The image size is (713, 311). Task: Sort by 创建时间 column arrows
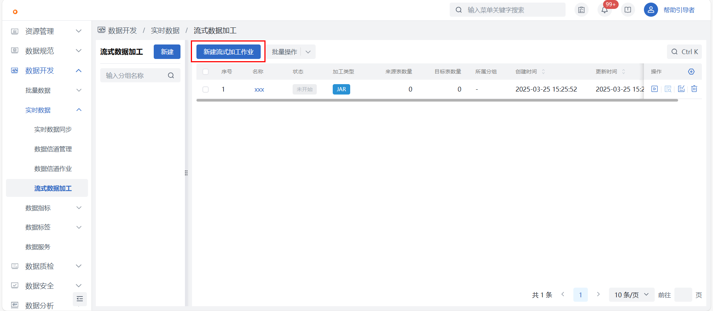click(543, 72)
